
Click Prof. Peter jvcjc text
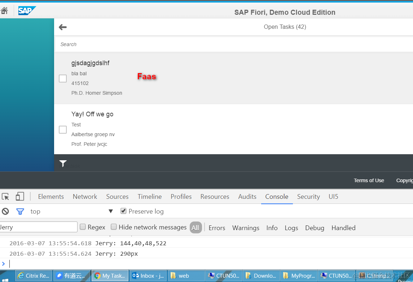pyautogui.click(x=89, y=144)
